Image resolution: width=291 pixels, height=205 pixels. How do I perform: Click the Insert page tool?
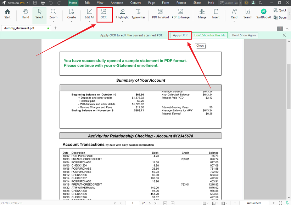point(216,14)
